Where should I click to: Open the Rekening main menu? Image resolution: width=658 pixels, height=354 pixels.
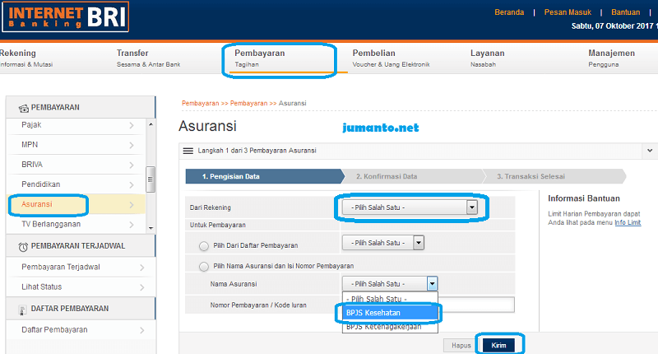25,58
